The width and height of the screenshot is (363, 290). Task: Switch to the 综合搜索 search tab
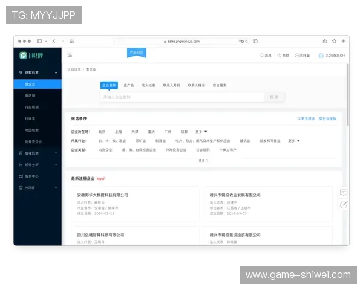[220, 85]
